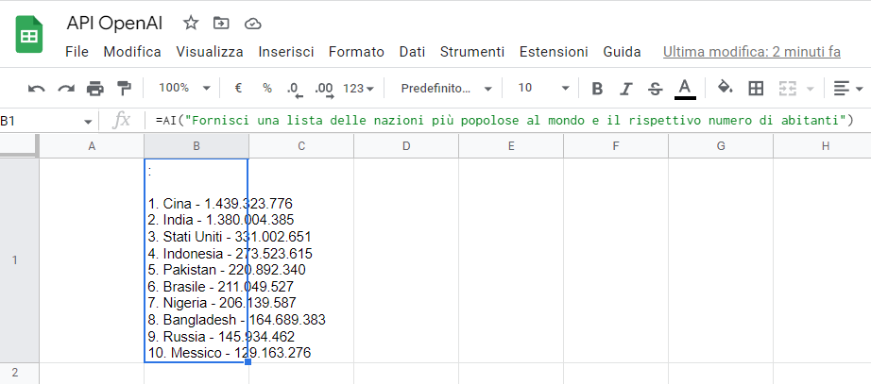The height and width of the screenshot is (384, 871).
Task: Open the Inserisci menu
Action: click(286, 52)
